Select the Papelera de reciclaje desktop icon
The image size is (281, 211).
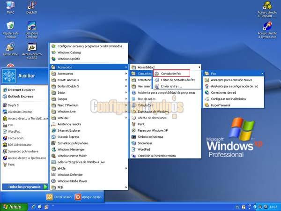[11, 30]
